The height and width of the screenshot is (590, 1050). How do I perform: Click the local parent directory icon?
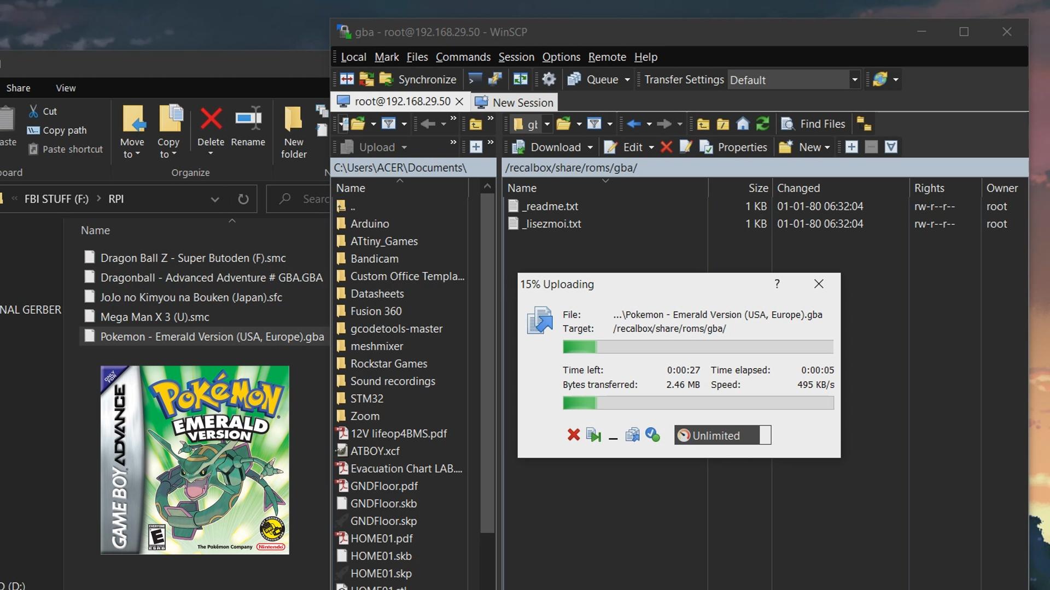[x=476, y=124]
